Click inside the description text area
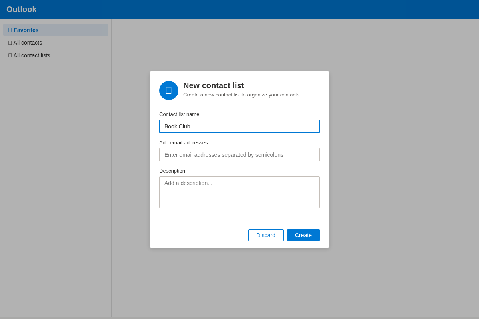This screenshot has height=319, width=479. click(x=239, y=192)
